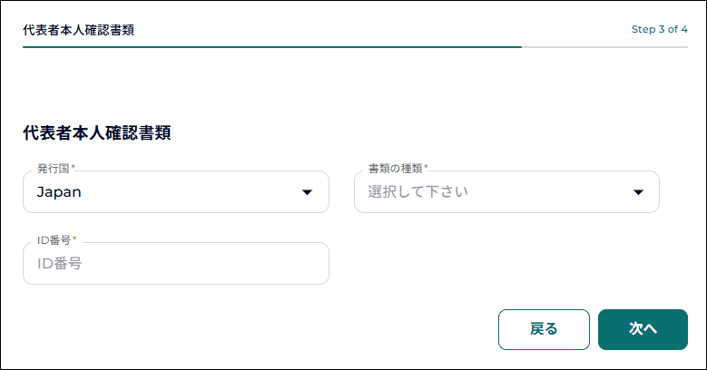Expand the 書類の種類 dropdown arrow

click(x=638, y=192)
